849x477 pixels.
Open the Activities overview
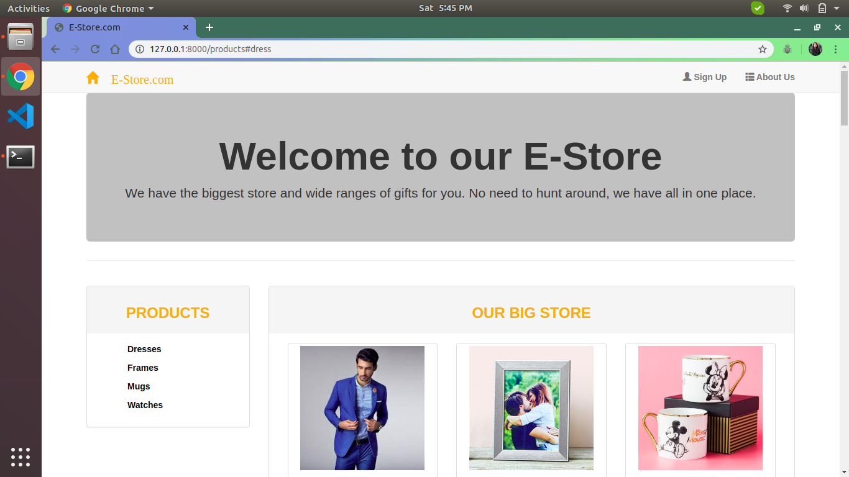[x=29, y=8]
